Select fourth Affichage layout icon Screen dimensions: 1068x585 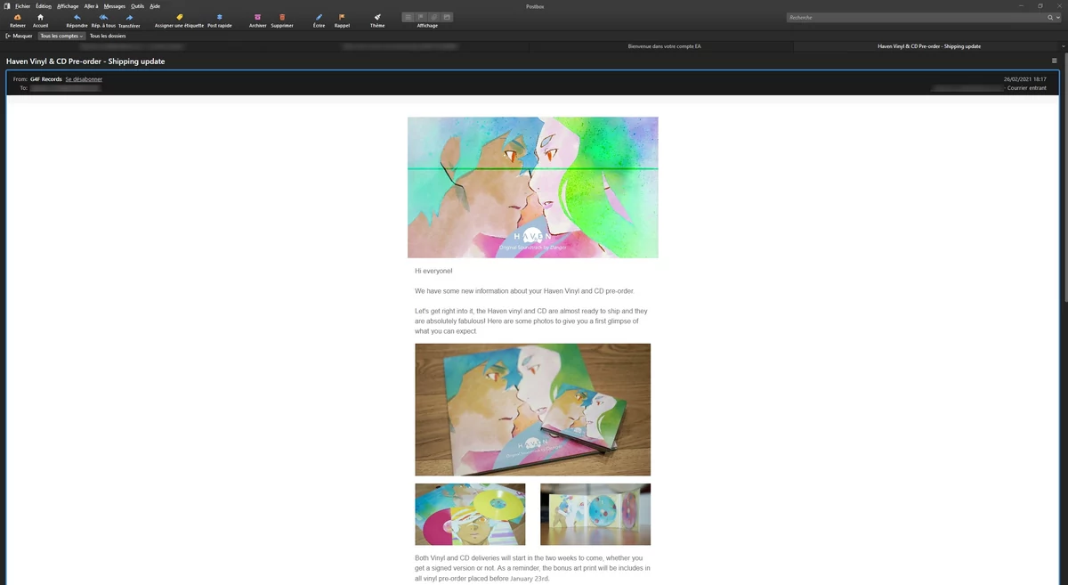point(447,17)
